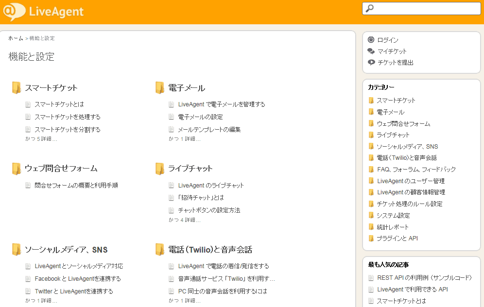Expand かつ 5 詳細 under スマートチケット
This screenshot has height=307, width=484.
41,139
